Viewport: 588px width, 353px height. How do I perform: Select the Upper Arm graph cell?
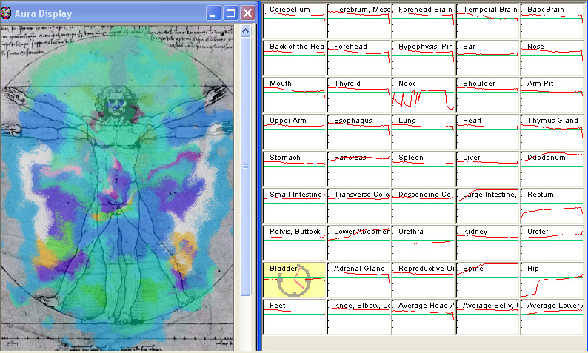click(x=295, y=132)
